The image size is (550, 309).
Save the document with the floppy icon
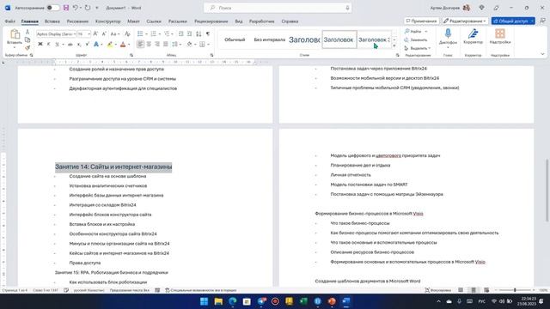[x=65, y=8]
